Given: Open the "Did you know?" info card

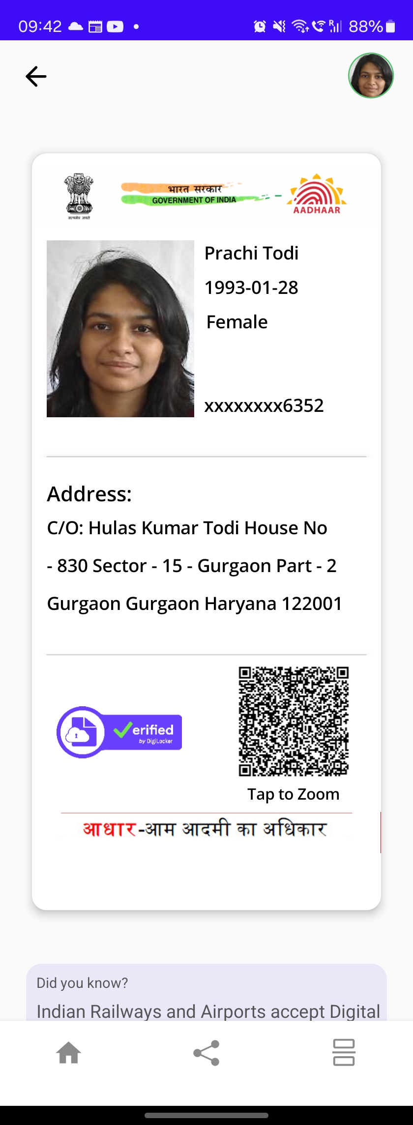Looking at the screenshot, I should [x=206, y=992].
